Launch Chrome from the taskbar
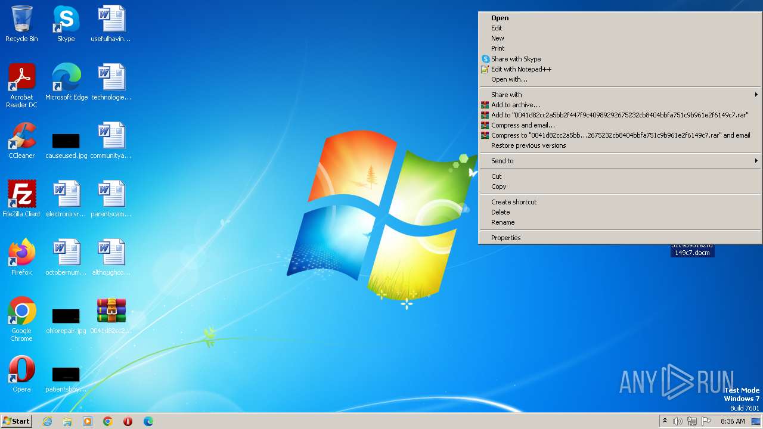This screenshot has height=429, width=763. [x=108, y=421]
